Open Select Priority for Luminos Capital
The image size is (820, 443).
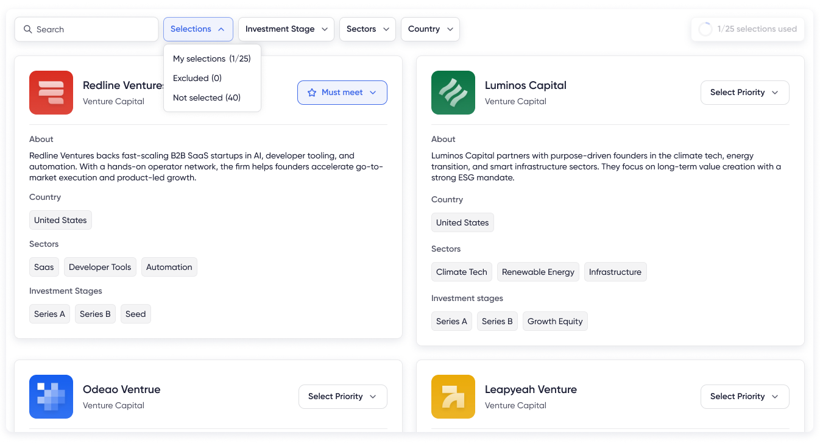(x=744, y=92)
